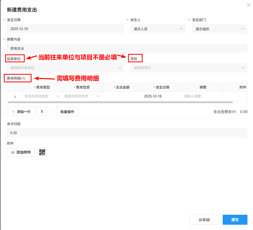
Task: Open the QR code scan icon near attachments
Action: (42, 152)
